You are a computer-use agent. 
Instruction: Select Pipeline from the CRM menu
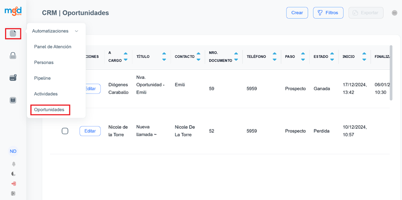pos(42,78)
